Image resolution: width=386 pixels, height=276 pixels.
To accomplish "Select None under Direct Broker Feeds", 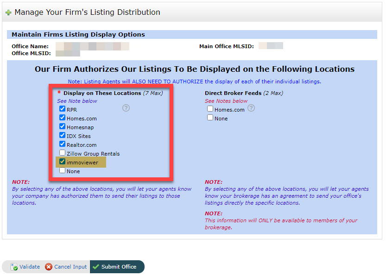I will pos(210,118).
